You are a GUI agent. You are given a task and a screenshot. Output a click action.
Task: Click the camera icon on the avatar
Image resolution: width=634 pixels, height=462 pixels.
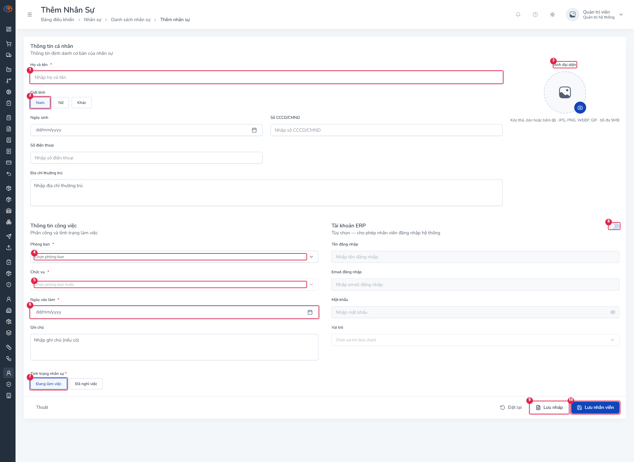point(580,108)
